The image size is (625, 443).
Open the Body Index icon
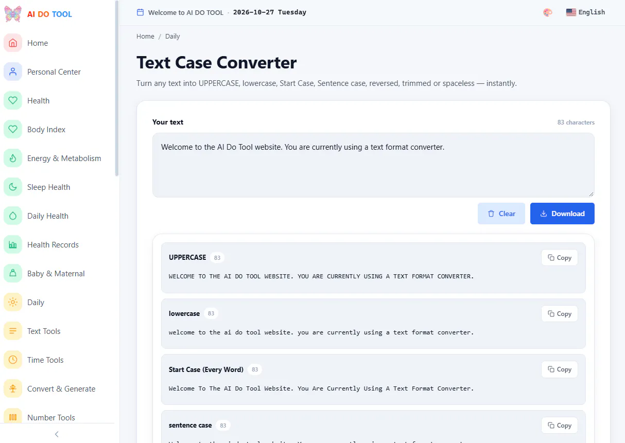13,130
